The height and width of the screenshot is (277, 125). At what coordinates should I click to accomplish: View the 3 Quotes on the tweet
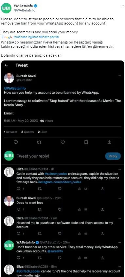click(x=27, y=132)
